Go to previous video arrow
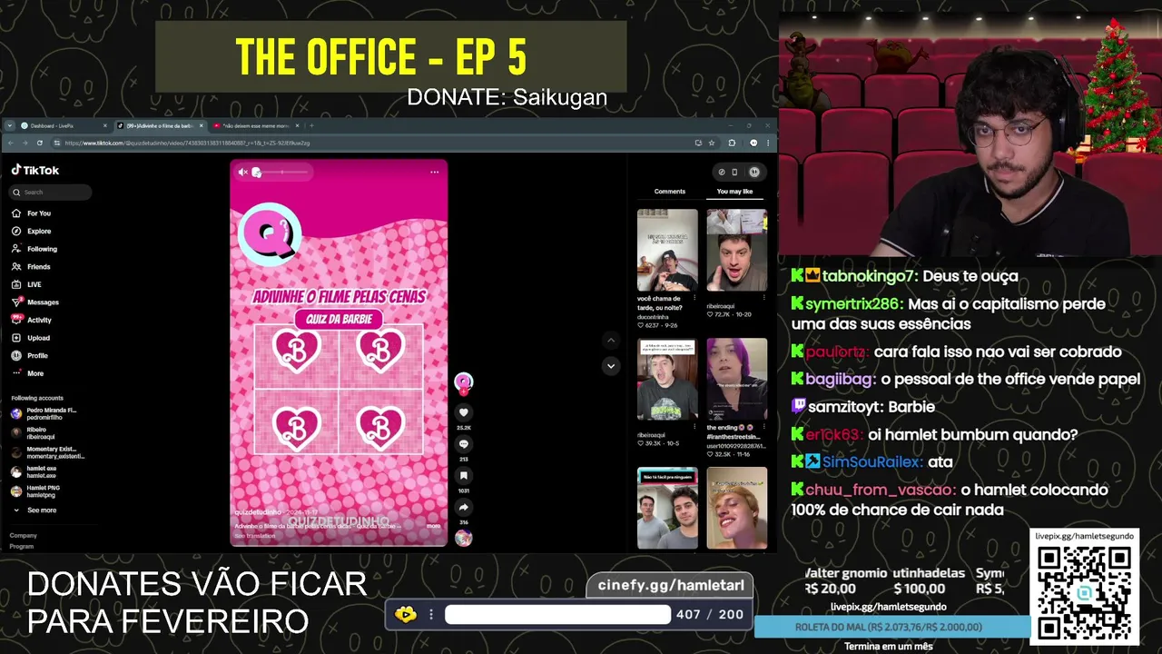This screenshot has height=654, width=1162. coord(611,341)
